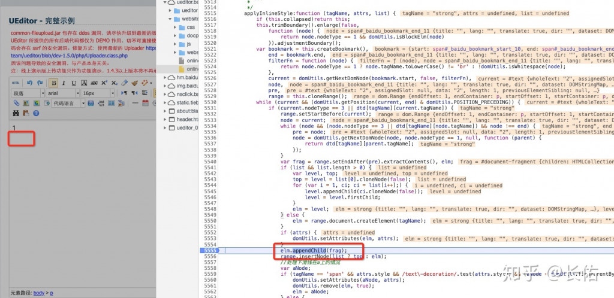Expand the js folder
The height and width of the screenshot is (298, 614).
(176, 44)
